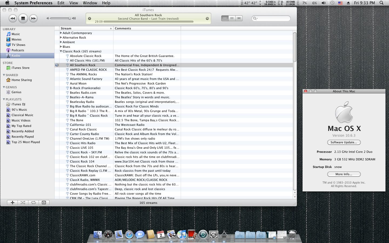Screen dimensions: 389x243
Task: Open the Edit menu
Action: pyautogui.click(x=61, y=3)
